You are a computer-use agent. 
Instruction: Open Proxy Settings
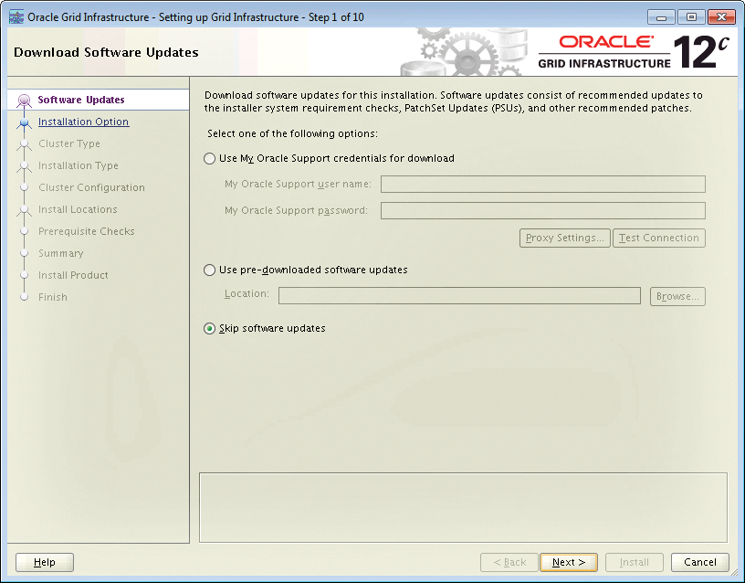click(x=564, y=238)
